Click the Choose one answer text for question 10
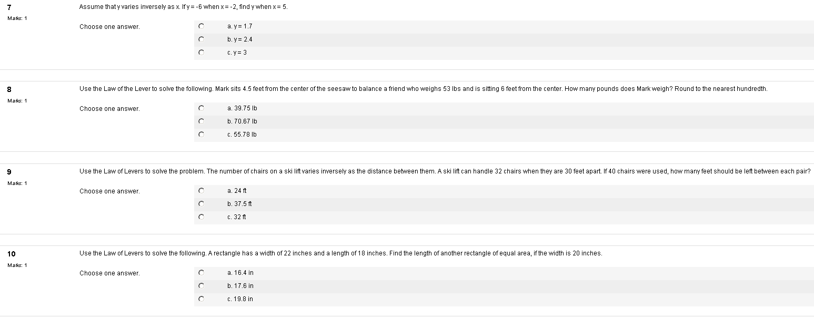Viewport: 814px width, 319px height. (x=109, y=273)
